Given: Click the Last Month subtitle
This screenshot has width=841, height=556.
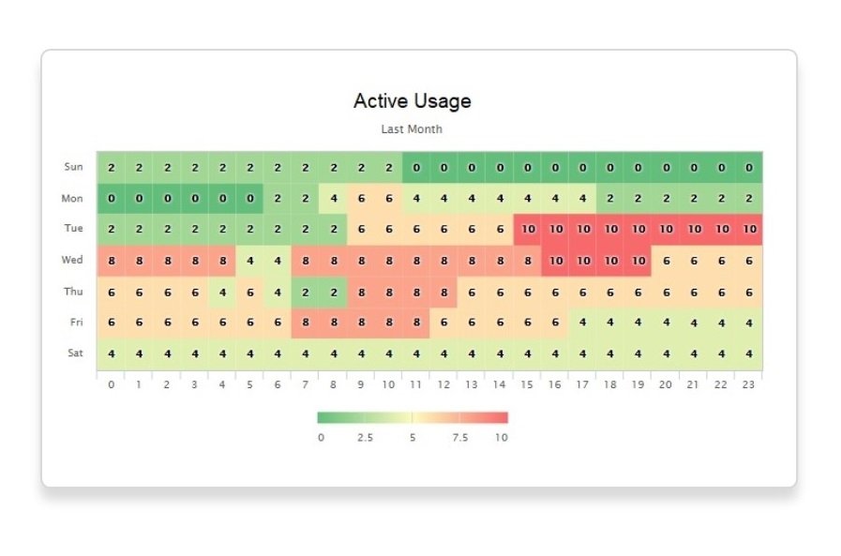Looking at the screenshot, I should pyautogui.click(x=412, y=129).
